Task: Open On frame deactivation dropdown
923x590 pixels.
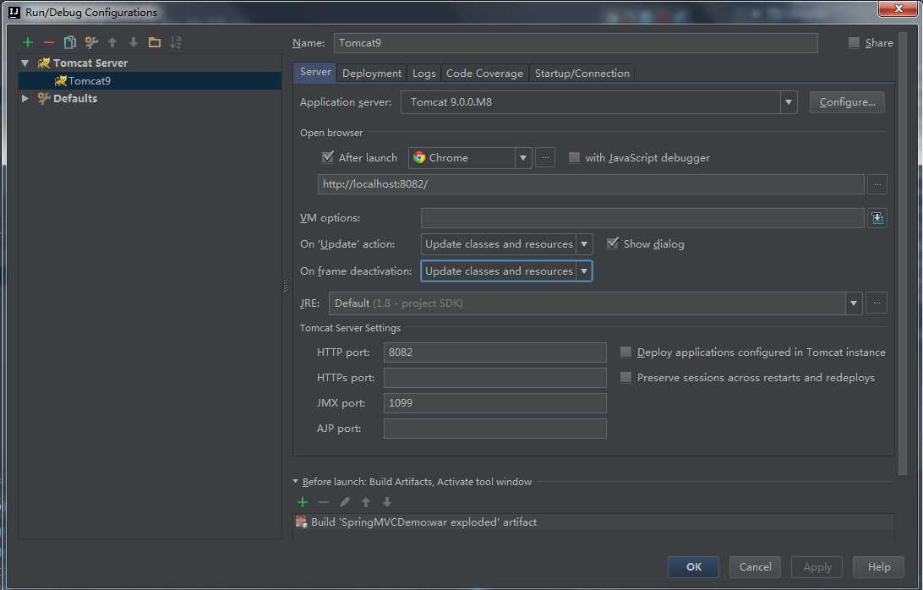Action: click(x=584, y=270)
